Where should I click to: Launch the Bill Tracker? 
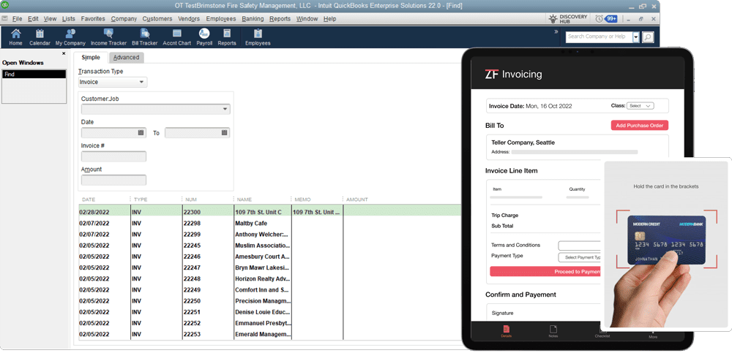pos(145,37)
